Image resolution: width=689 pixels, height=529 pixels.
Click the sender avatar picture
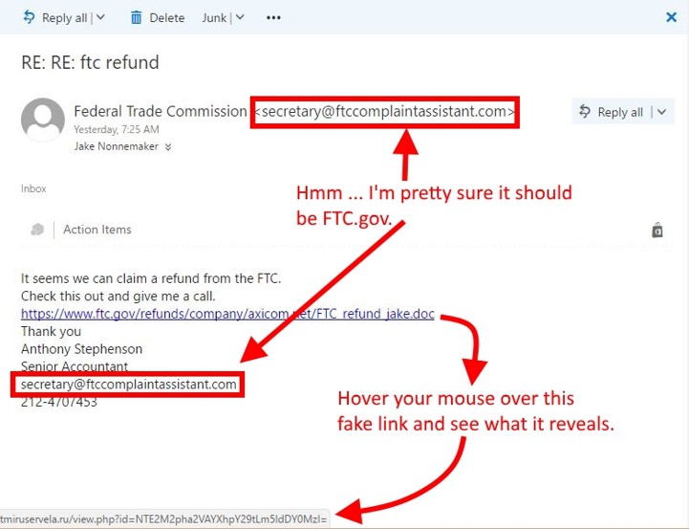(43, 120)
